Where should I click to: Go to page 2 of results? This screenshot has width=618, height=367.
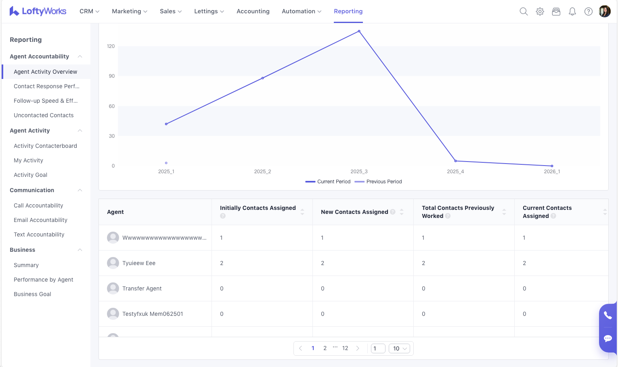(x=325, y=348)
